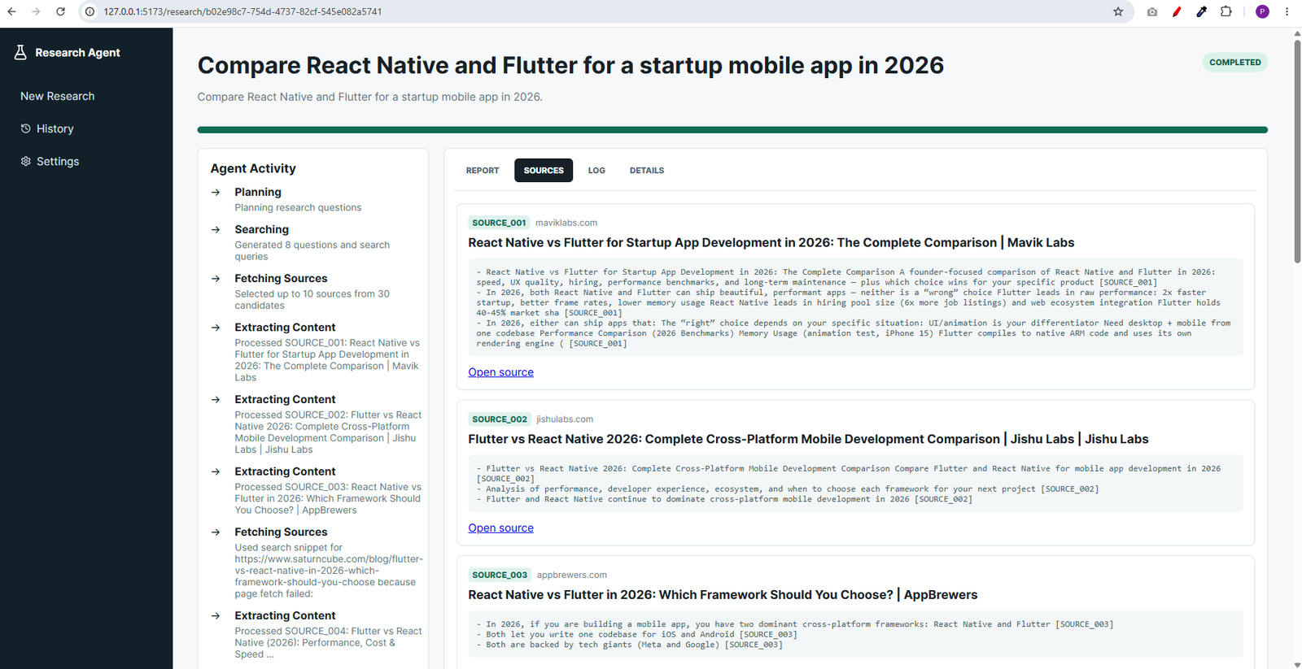1302x669 pixels.
Task: Click the SOURCE_003 excerpt text block
Action: tap(855, 635)
